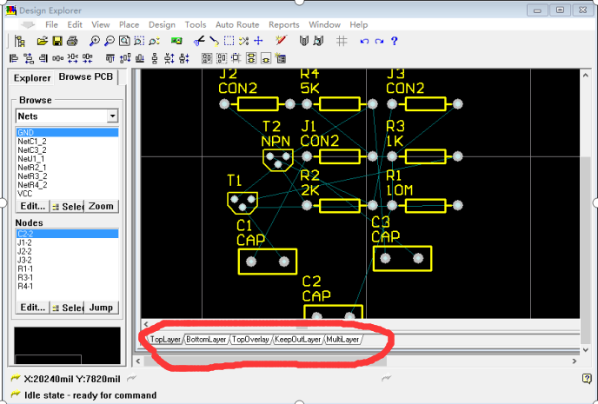Switch to the Browse PCB tab
Viewport: 598px width, 404px height.
click(86, 76)
